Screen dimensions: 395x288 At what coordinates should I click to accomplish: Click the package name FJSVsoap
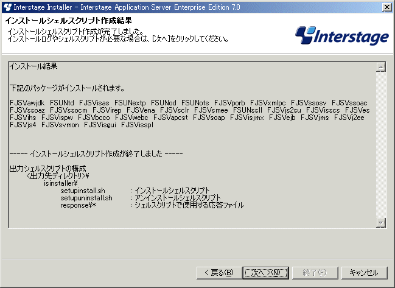click(x=209, y=118)
